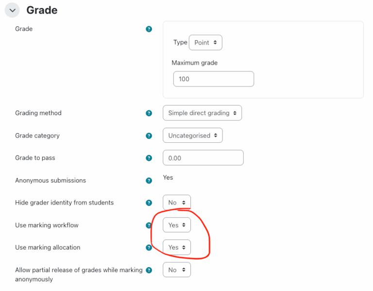Collapse the Grade section chevron
This screenshot has height=291, width=373.
point(13,10)
